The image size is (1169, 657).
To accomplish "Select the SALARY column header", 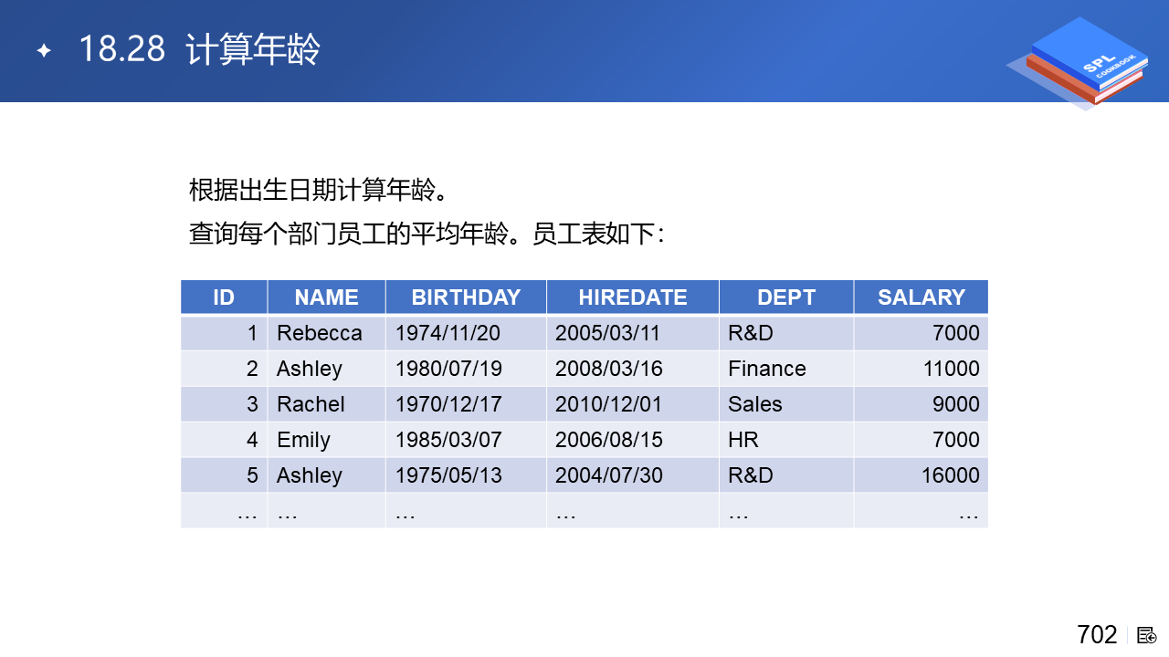I will coord(921,297).
